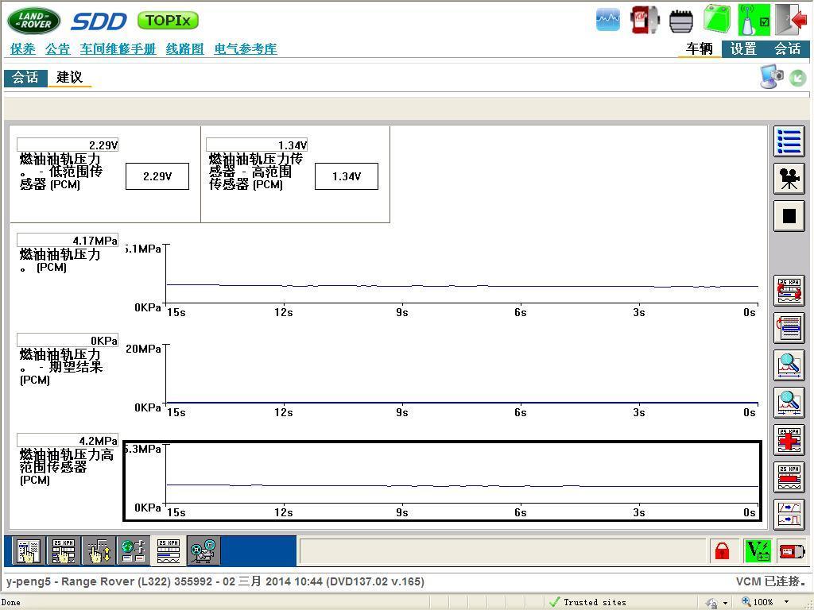The image size is (814, 610).
Task: Click the first icon in bottom blue toolbar
Action: point(28,550)
